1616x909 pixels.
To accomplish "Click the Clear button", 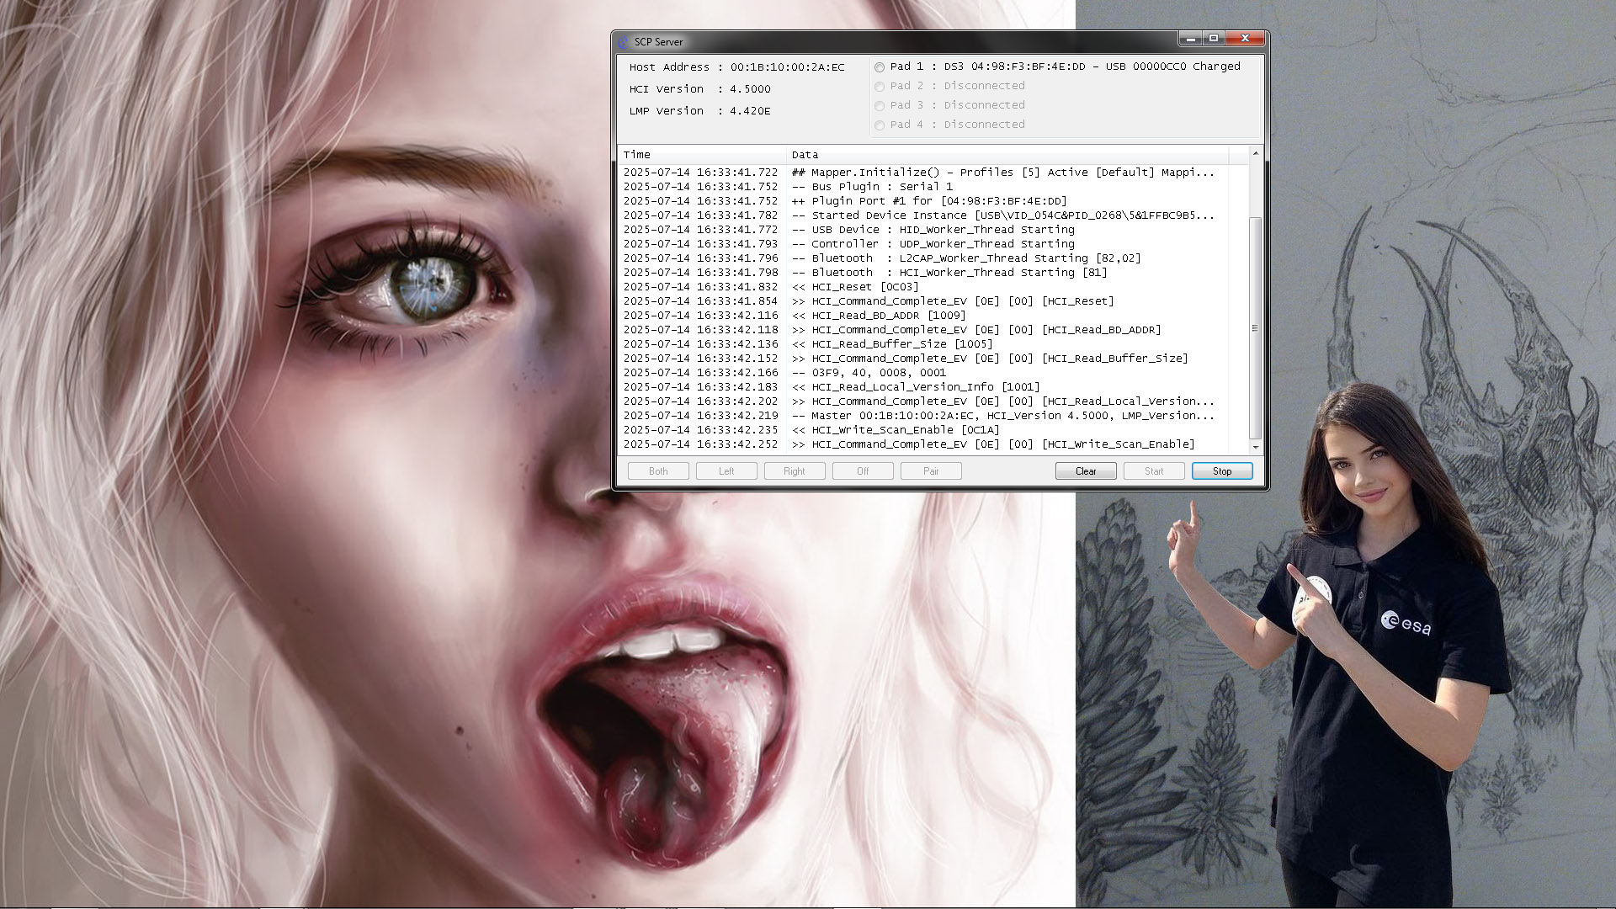I will pyautogui.click(x=1086, y=471).
